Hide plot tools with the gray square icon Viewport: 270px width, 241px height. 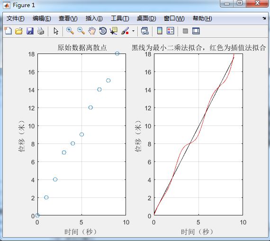[185, 31]
